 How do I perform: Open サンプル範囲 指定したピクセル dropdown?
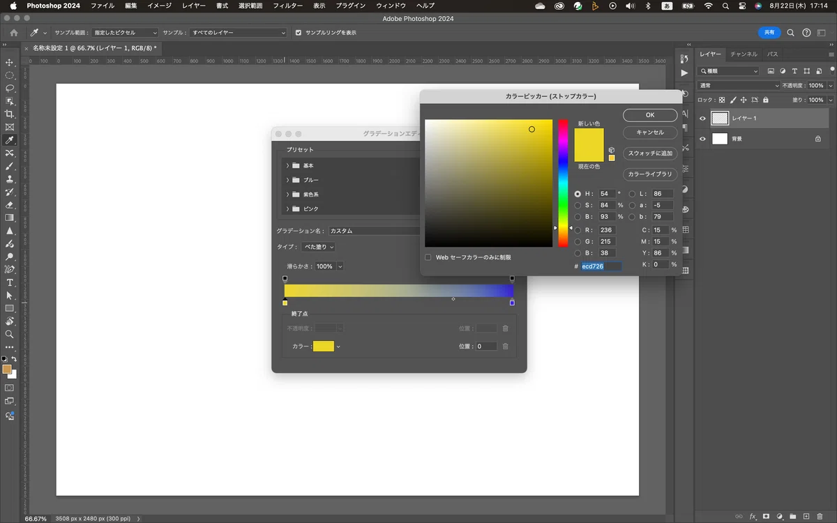(125, 33)
